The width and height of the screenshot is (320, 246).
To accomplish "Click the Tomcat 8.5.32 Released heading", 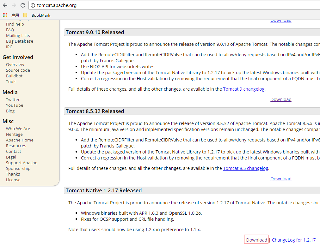I will click(95, 111).
